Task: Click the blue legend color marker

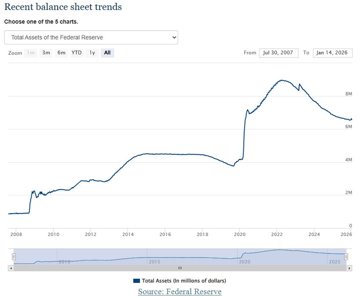Action: tap(136, 280)
